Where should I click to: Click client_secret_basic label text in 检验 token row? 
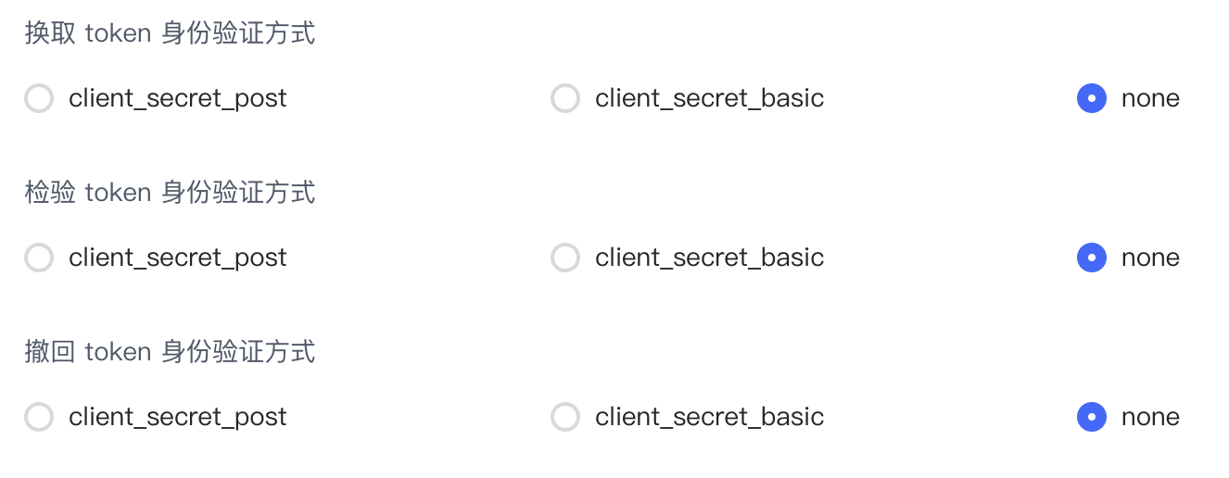pos(710,258)
